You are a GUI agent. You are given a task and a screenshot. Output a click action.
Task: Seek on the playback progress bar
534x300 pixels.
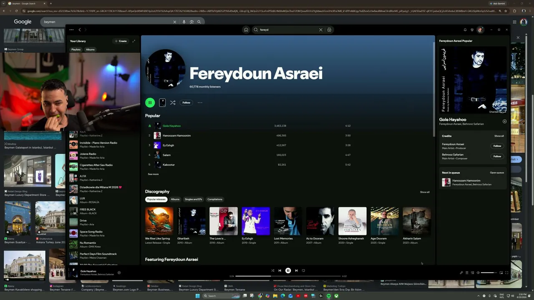pos(288,276)
